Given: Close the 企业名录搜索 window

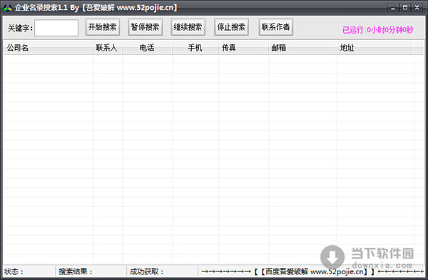Looking at the screenshot, I should (417, 8).
